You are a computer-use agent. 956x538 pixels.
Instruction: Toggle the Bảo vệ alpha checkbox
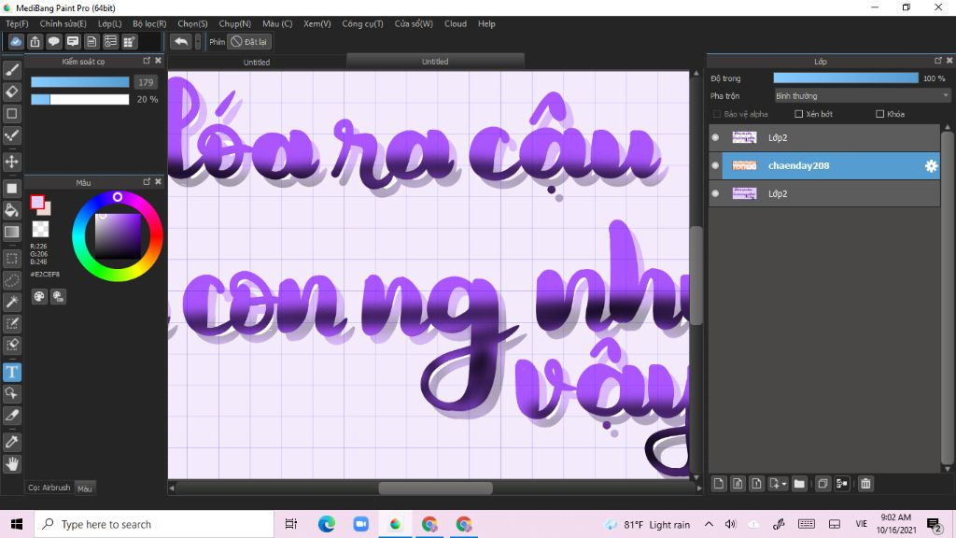717,114
